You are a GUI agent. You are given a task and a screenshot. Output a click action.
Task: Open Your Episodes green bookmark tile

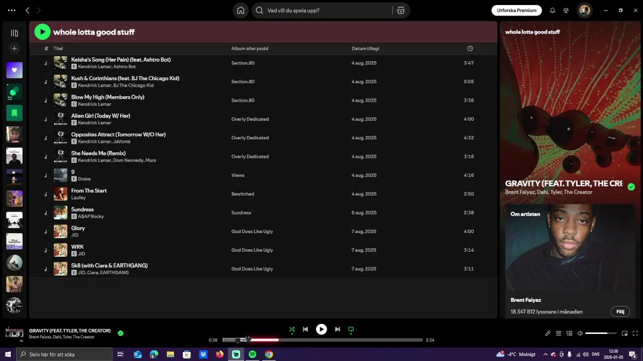pos(14,113)
